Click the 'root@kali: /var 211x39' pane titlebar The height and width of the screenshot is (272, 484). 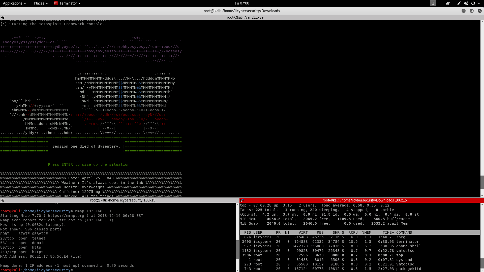245,17
